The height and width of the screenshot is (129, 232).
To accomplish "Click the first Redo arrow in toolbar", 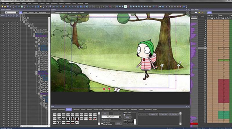I will click(19, 7).
